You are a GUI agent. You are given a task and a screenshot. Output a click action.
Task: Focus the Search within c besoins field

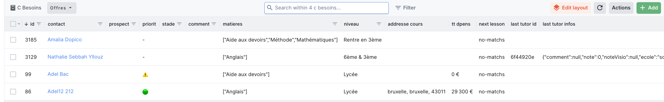(x=326, y=8)
